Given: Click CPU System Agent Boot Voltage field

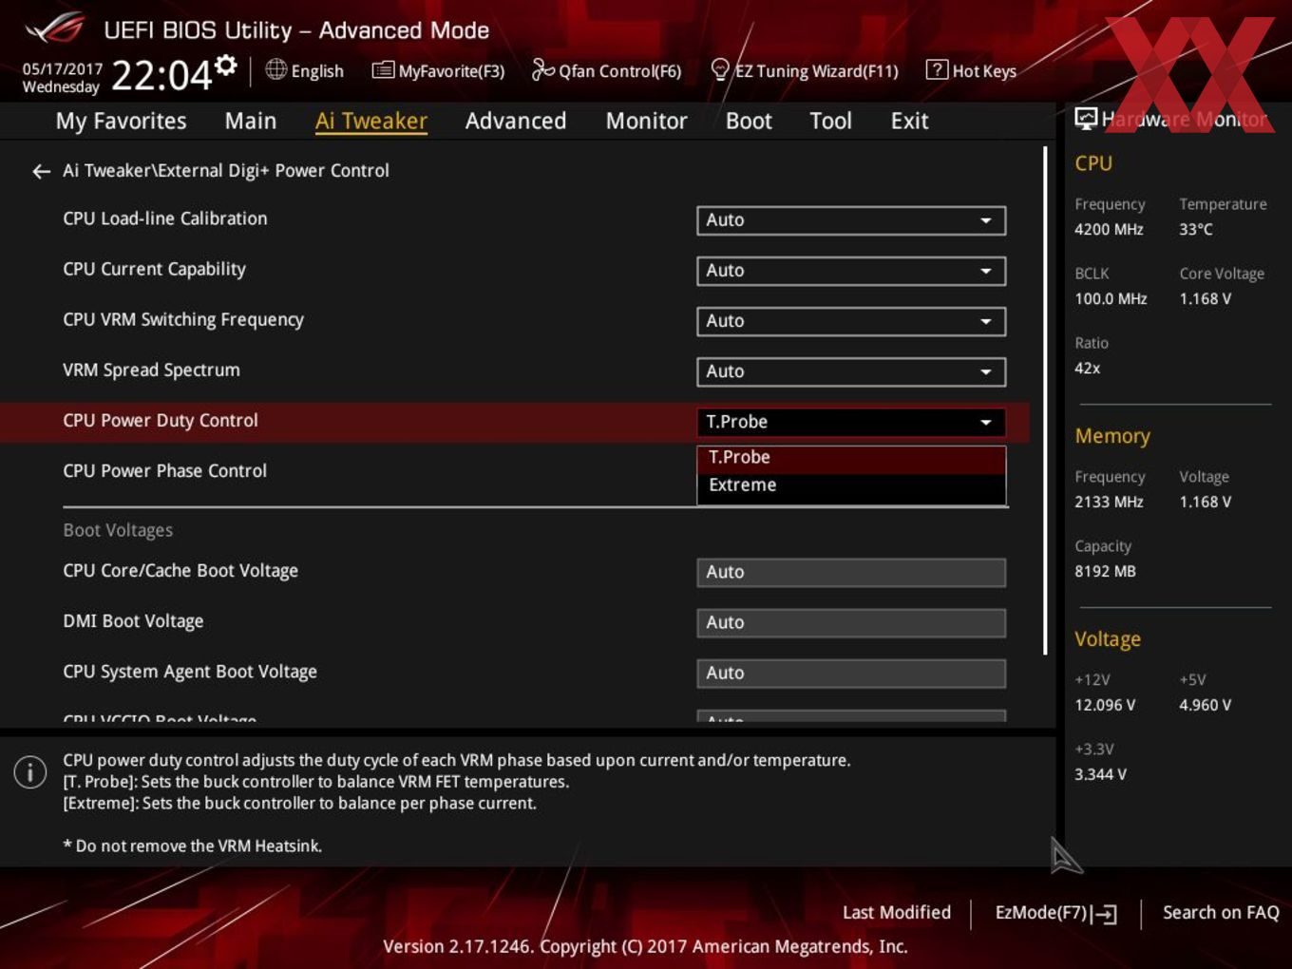Looking at the screenshot, I should (851, 673).
